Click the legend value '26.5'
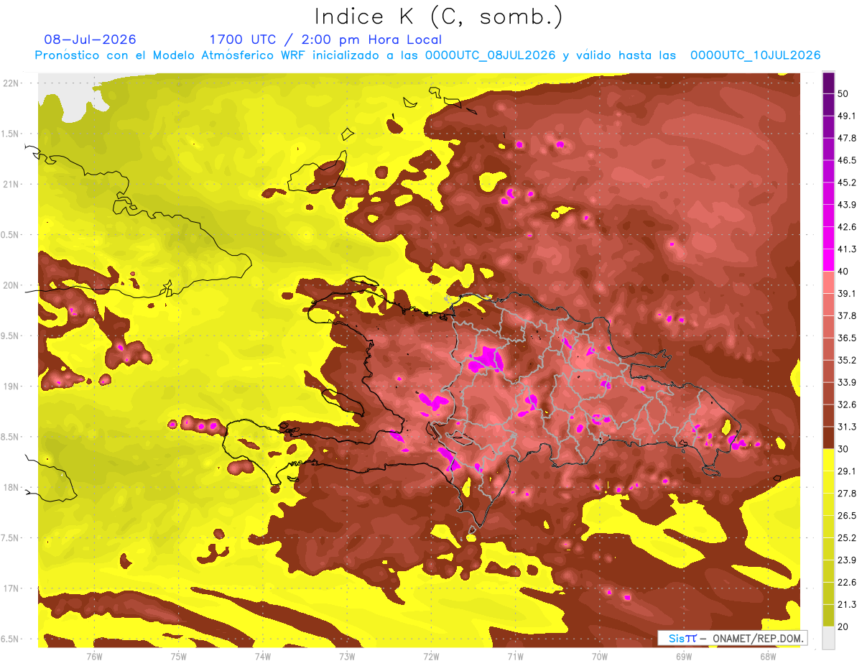Screen dimensions: 862x666 click(846, 516)
